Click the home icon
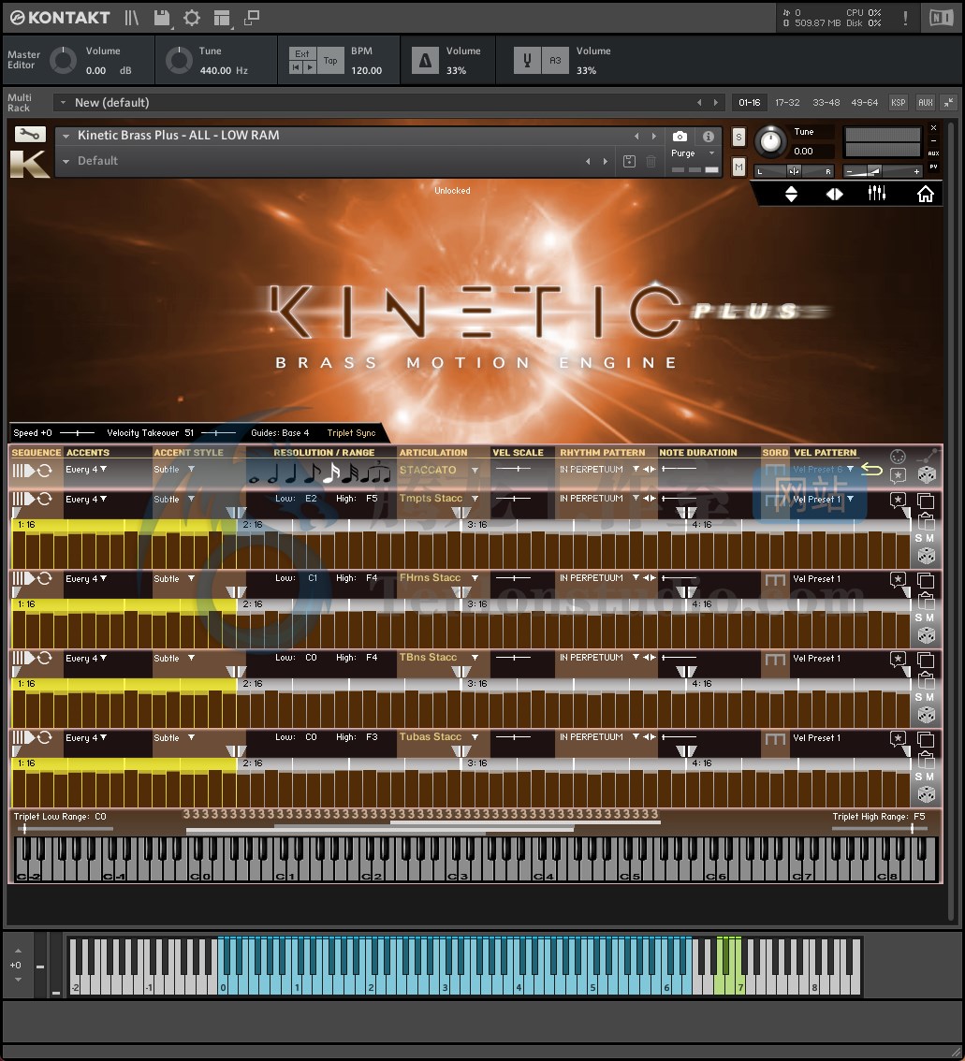 [x=925, y=195]
